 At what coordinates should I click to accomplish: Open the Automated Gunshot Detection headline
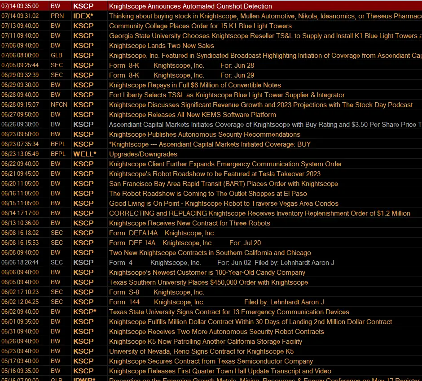(x=190, y=6)
